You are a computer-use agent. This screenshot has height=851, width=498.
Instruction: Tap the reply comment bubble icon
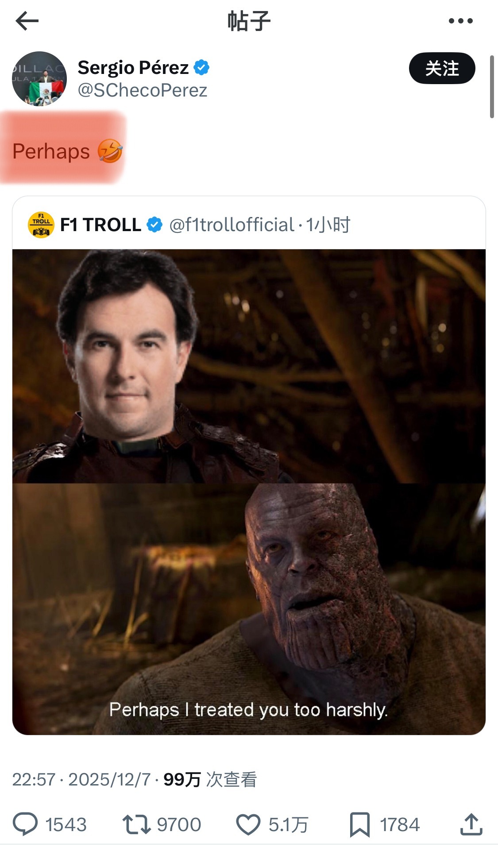(x=25, y=824)
